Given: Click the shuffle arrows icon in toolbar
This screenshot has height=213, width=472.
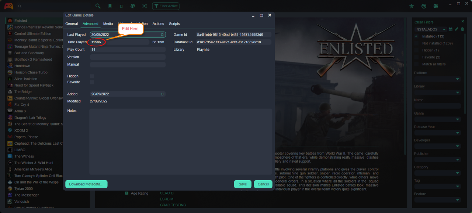Looking at the screenshot, I should click(x=145, y=6).
